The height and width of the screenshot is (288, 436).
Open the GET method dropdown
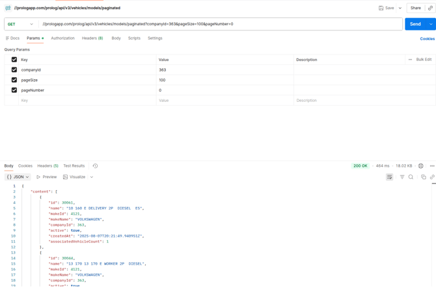20,24
